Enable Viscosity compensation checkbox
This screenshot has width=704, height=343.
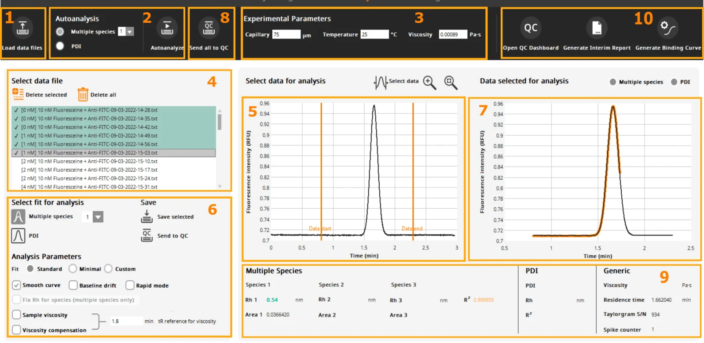point(16,329)
